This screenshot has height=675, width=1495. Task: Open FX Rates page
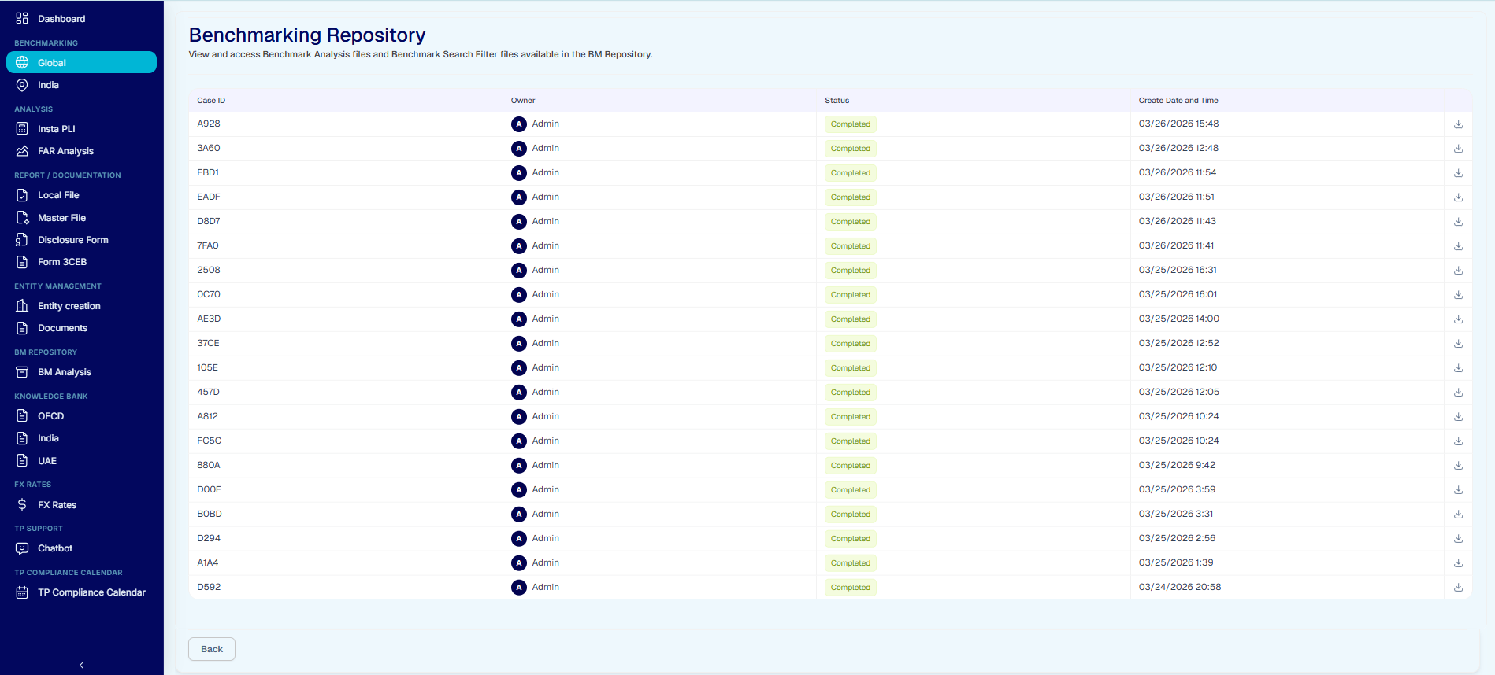[81, 505]
